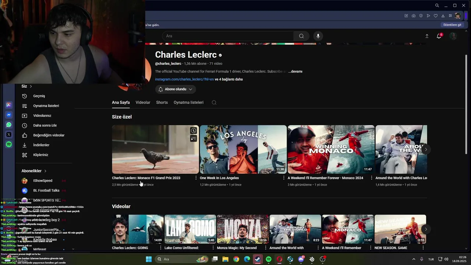Viewport: 471px width, 265px height.
Task: Switch to the Oynatma listeleri tab
Action: pyautogui.click(x=188, y=102)
